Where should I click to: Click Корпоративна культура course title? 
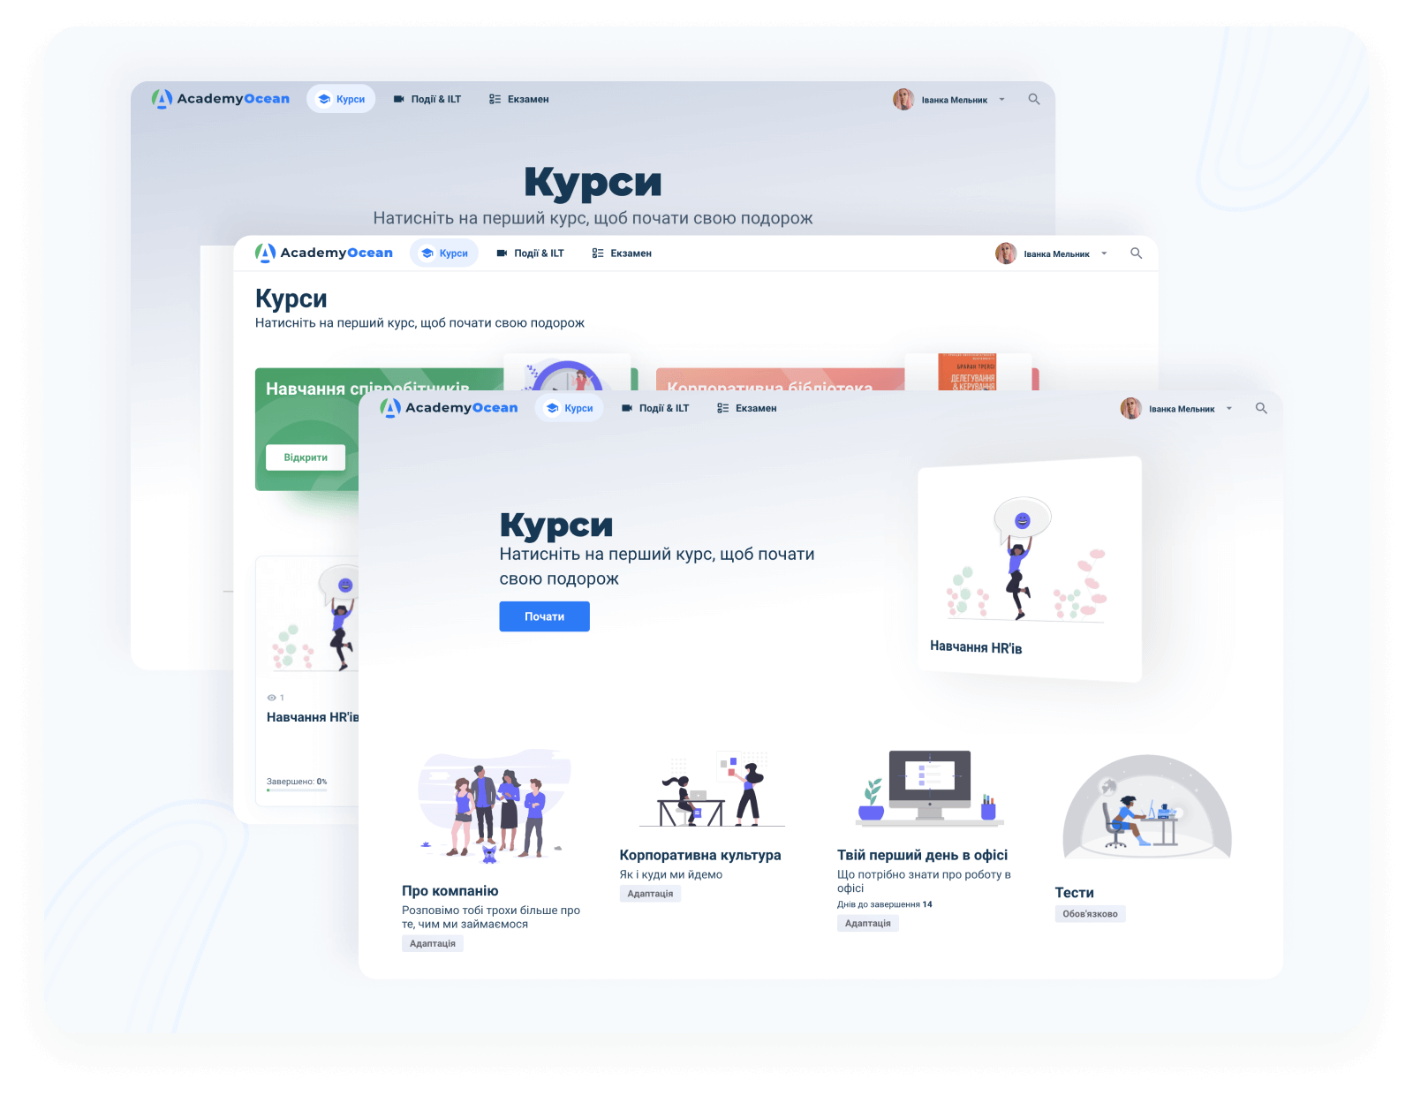[700, 855]
